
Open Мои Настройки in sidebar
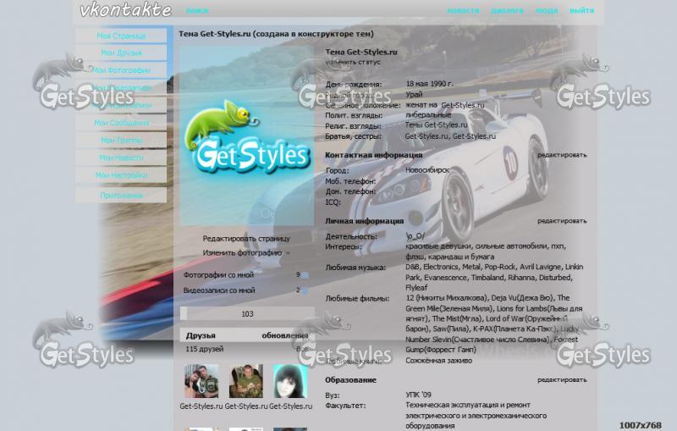121,175
